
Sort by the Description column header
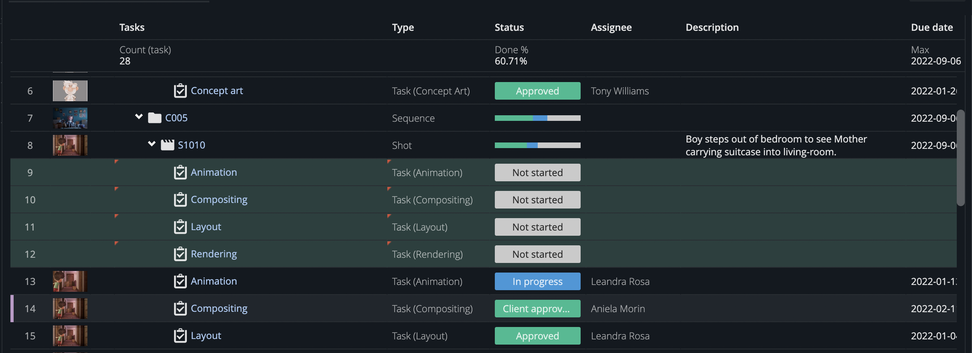coord(712,28)
